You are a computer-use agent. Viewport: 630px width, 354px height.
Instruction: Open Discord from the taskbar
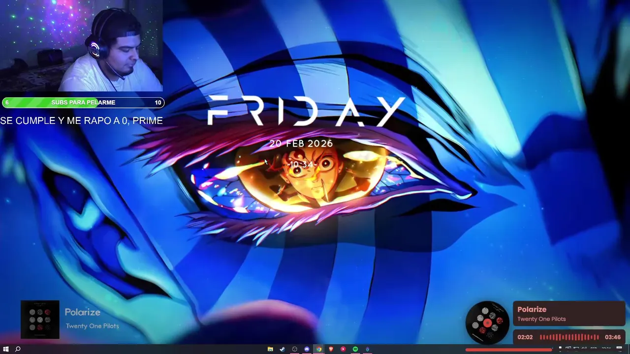[307, 349]
